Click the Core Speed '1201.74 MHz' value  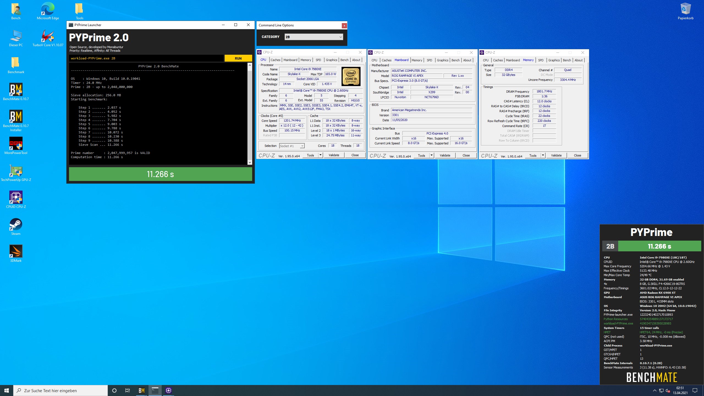[x=292, y=120]
